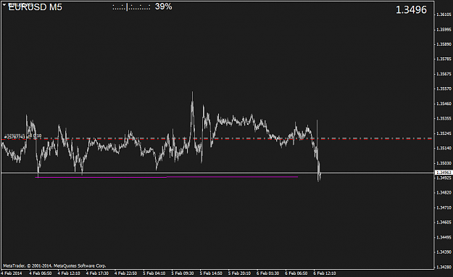Click the 1.35675 price scale label
This screenshot has width=453, height=277.
444,74
